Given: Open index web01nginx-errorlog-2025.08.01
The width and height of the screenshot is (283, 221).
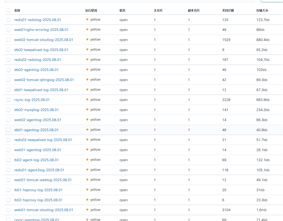Looking at the screenshot, I should coord(41,30).
